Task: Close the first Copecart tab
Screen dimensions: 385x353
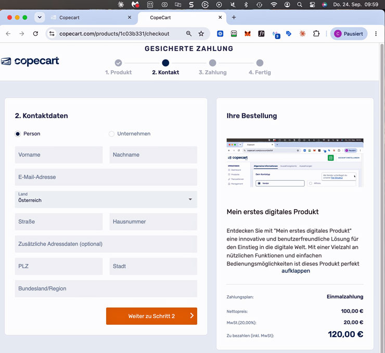Action: click(x=130, y=17)
